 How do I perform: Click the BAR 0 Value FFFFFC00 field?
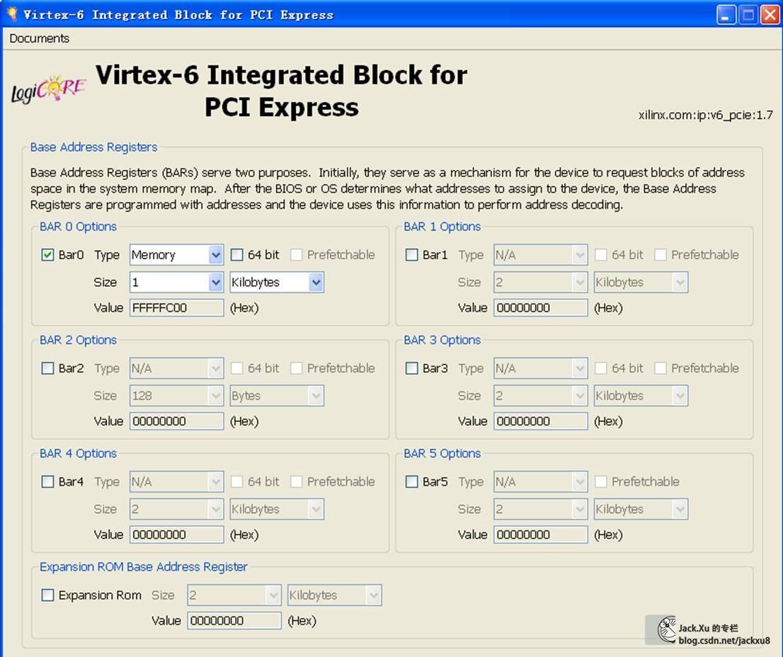[176, 307]
